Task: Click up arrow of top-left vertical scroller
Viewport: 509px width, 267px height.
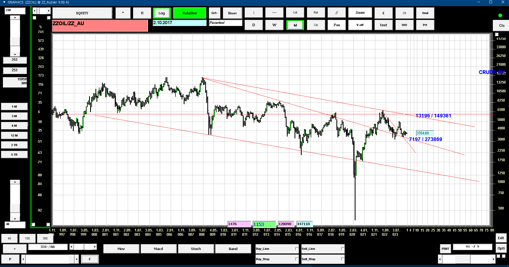Action: click(15, 17)
